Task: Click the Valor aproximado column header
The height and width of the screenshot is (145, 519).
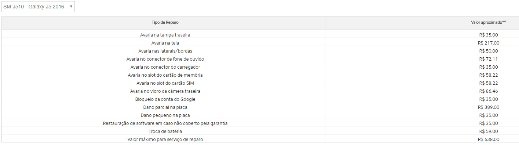Action: click(x=488, y=23)
